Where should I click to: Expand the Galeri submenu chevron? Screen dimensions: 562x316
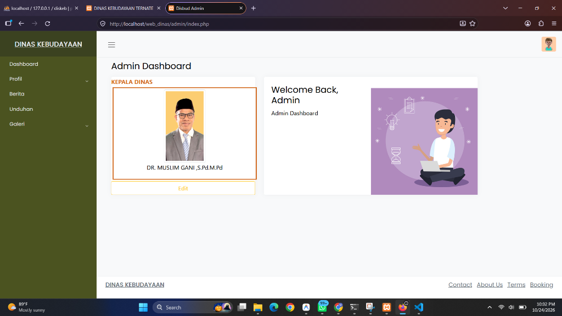[x=87, y=126]
